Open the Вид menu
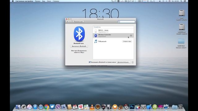This screenshot has width=198, height=111. pyautogui.click(x=44, y=1)
